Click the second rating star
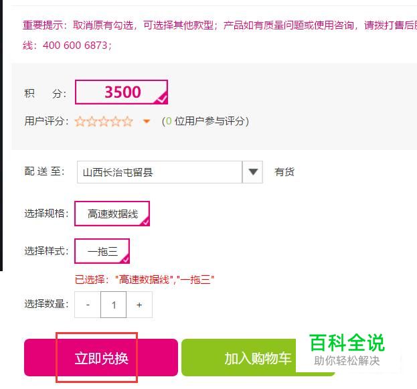Screen dimensions: 417x389 [x=92, y=122]
